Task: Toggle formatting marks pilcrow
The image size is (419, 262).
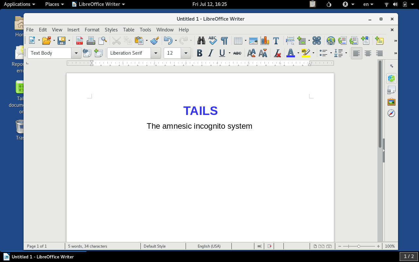Action: 224,41
